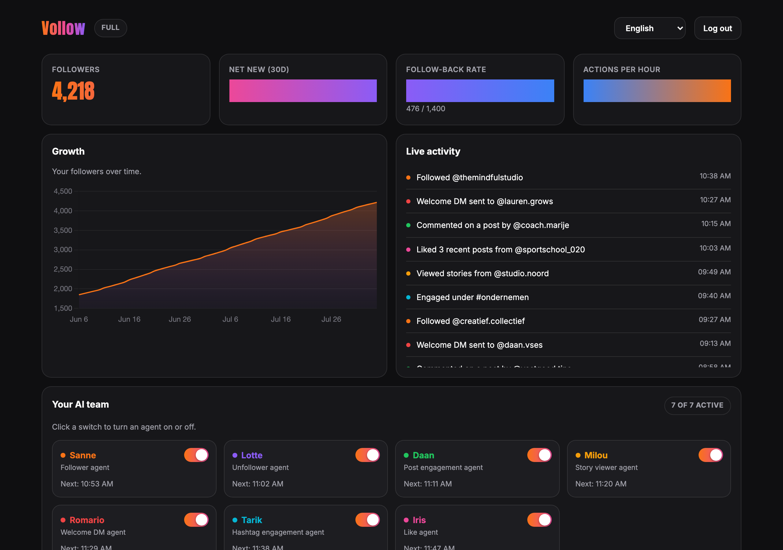Click the purple status dot next to Lotte

pos(235,455)
